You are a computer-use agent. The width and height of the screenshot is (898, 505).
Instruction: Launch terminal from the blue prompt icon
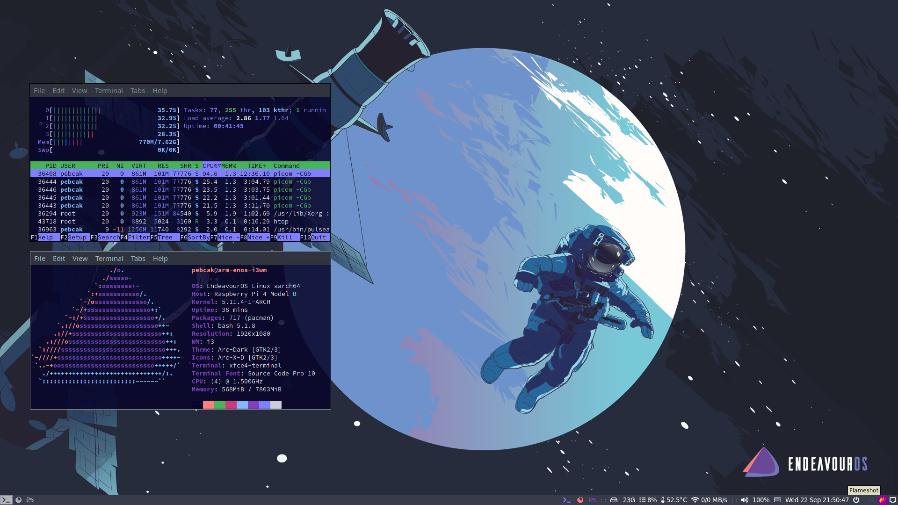(567, 500)
